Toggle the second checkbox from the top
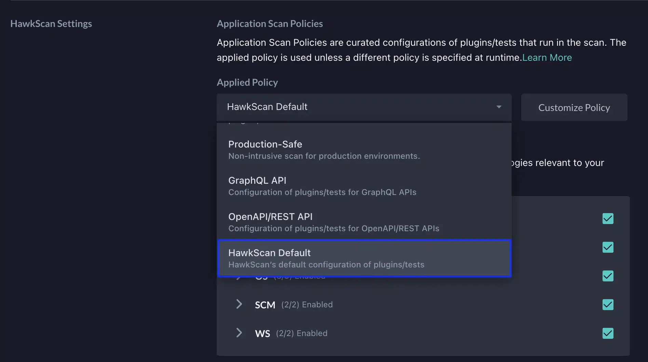This screenshot has width=648, height=362. [x=608, y=247]
